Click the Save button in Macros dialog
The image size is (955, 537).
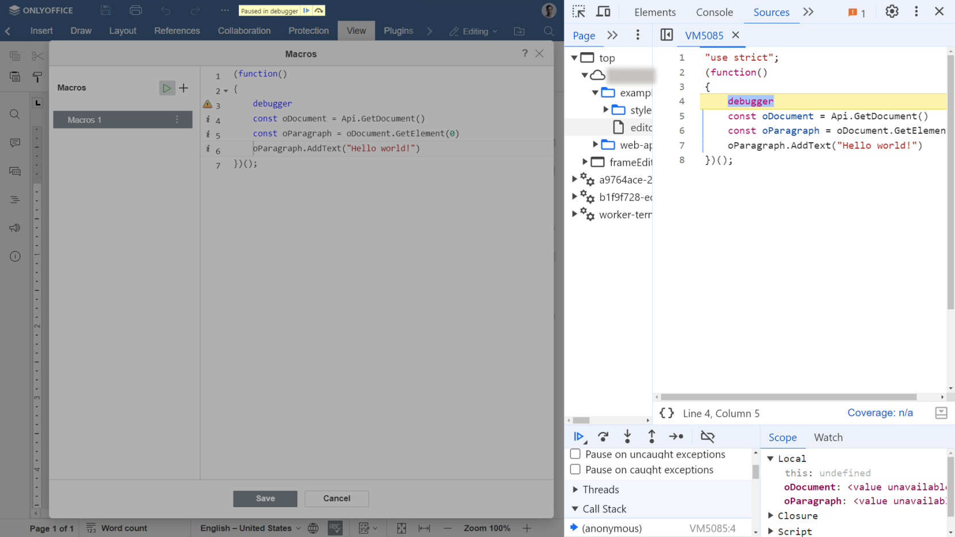(265, 499)
